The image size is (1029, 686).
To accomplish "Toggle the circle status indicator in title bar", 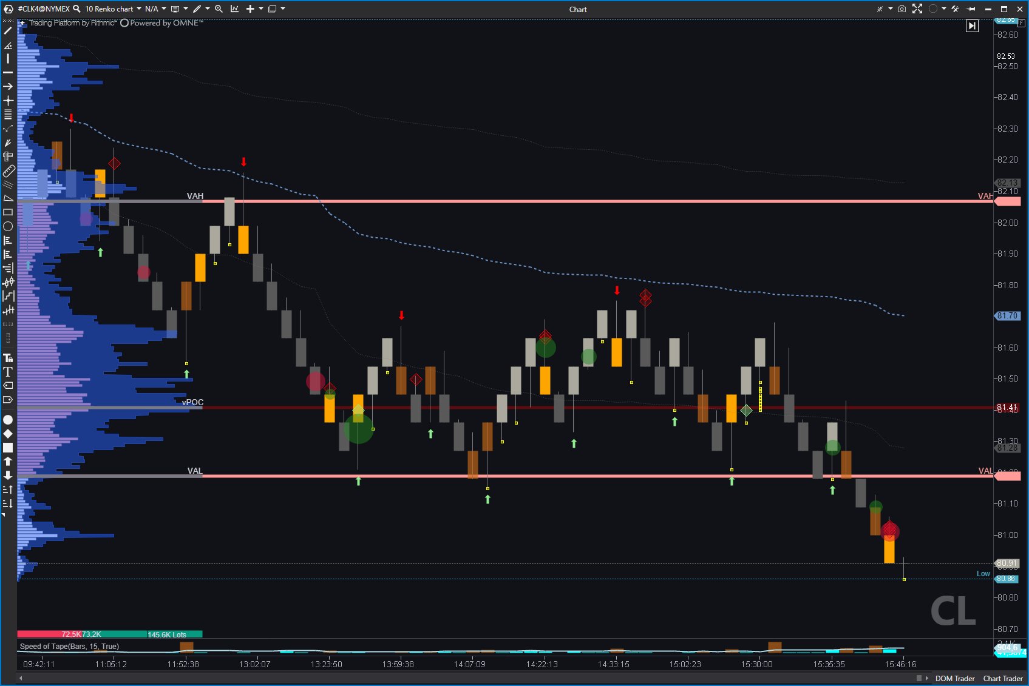I will pyautogui.click(x=933, y=9).
